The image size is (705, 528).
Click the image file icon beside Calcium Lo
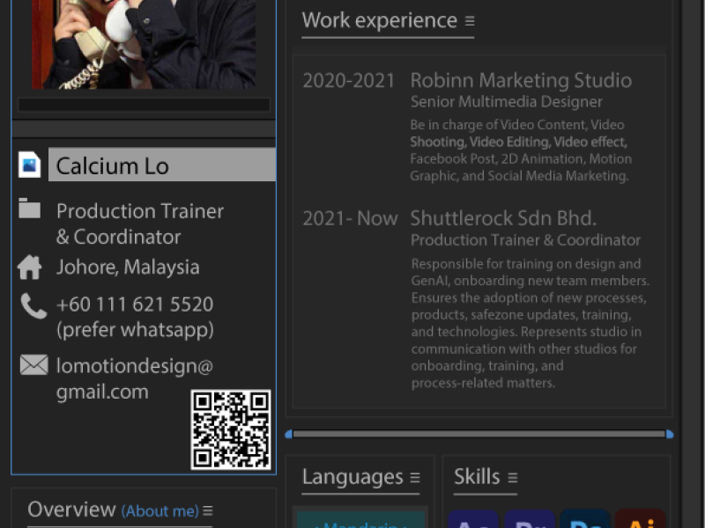click(x=30, y=165)
